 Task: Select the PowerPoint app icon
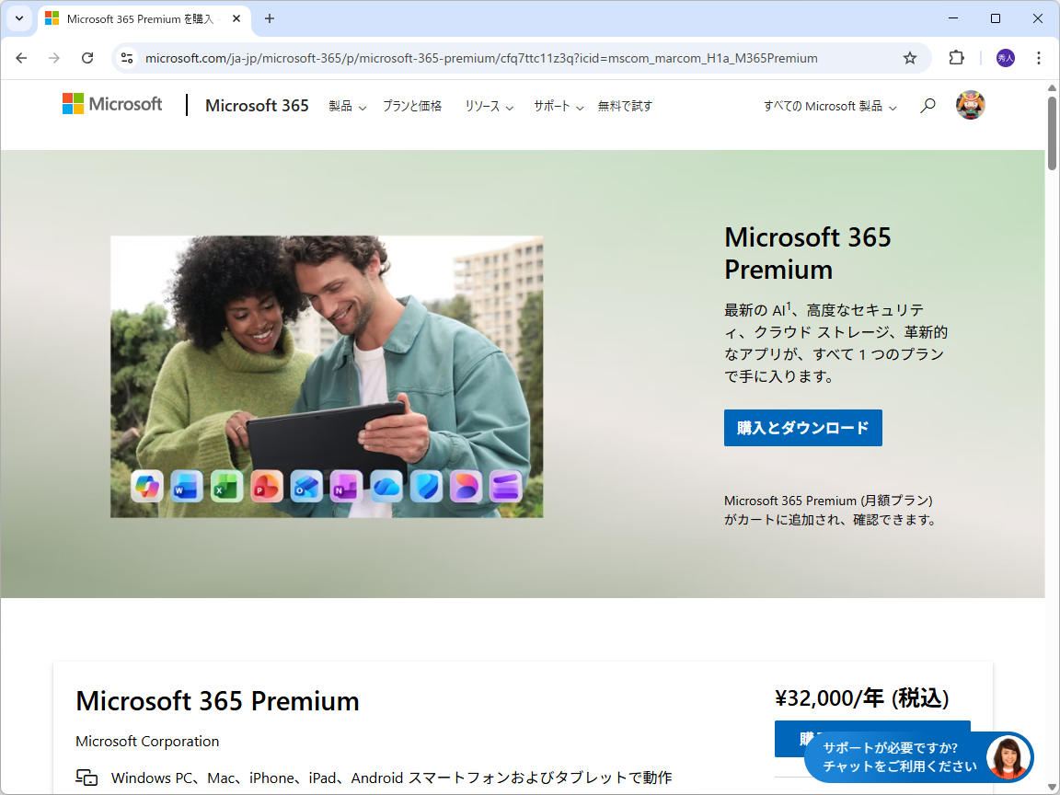[x=266, y=487]
